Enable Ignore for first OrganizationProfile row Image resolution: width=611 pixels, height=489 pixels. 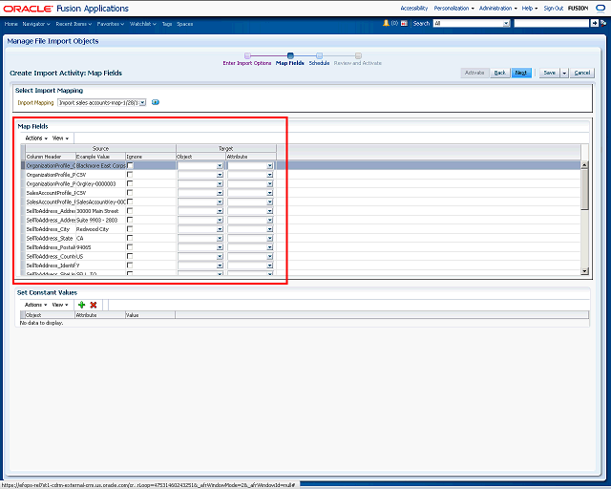(130, 165)
